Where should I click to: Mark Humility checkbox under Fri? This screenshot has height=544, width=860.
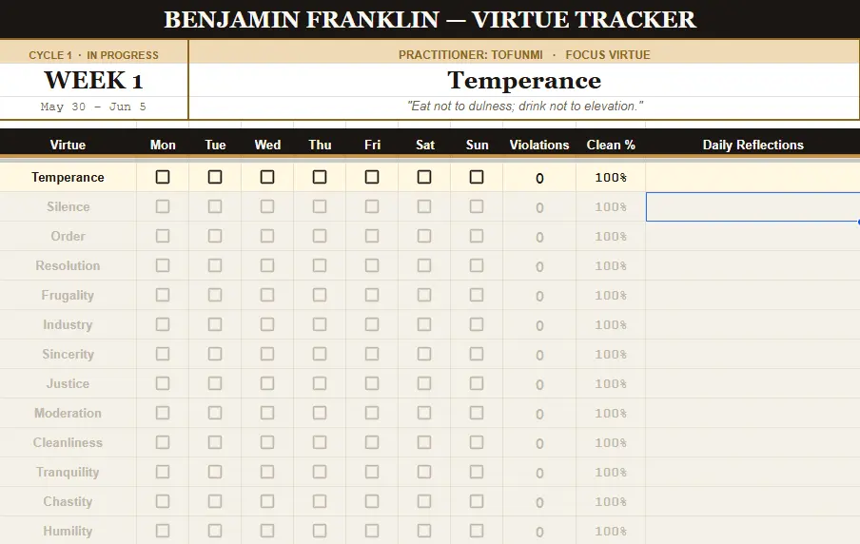tap(372, 531)
